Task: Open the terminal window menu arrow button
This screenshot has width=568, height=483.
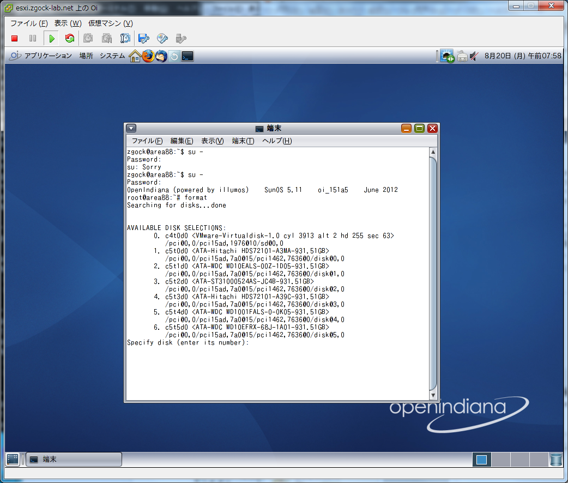Action: 131,128
